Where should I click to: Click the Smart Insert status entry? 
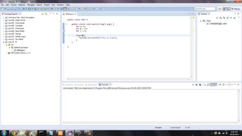pos(175,128)
